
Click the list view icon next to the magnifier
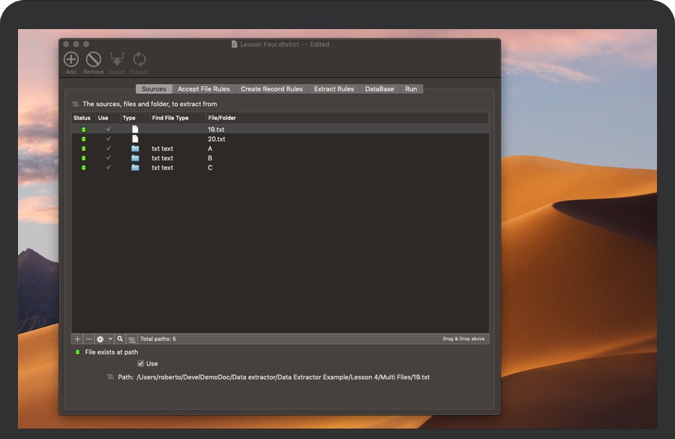click(132, 339)
